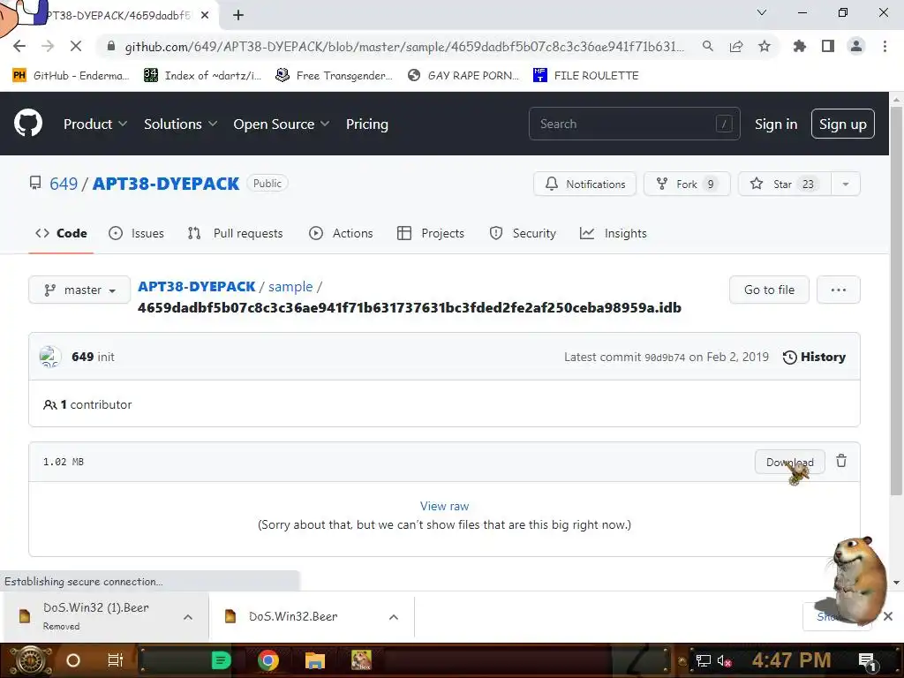Close the APT38-DYEPACK browser tab

click(205, 15)
